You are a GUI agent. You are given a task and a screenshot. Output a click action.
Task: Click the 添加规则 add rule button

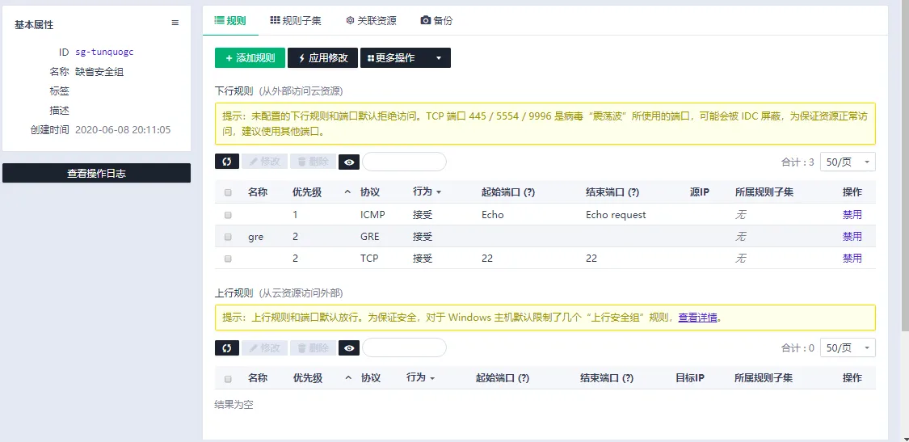point(250,58)
